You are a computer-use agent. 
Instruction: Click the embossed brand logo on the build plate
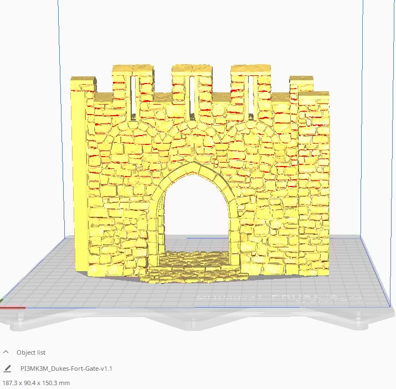277,298
